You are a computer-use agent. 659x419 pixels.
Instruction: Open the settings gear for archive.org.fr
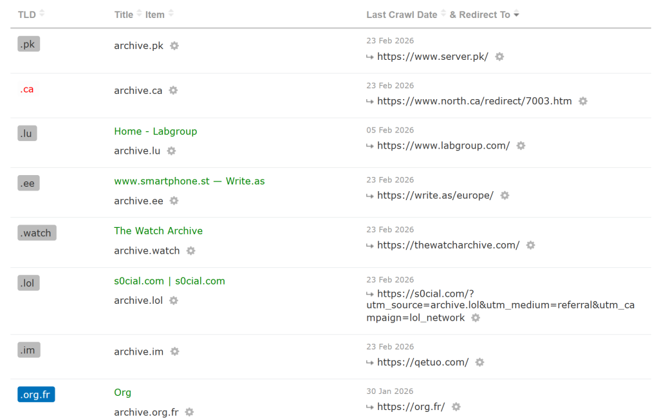[x=189, y=412]
